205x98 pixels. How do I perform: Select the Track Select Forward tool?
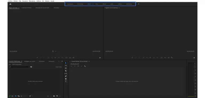(66, 65)
